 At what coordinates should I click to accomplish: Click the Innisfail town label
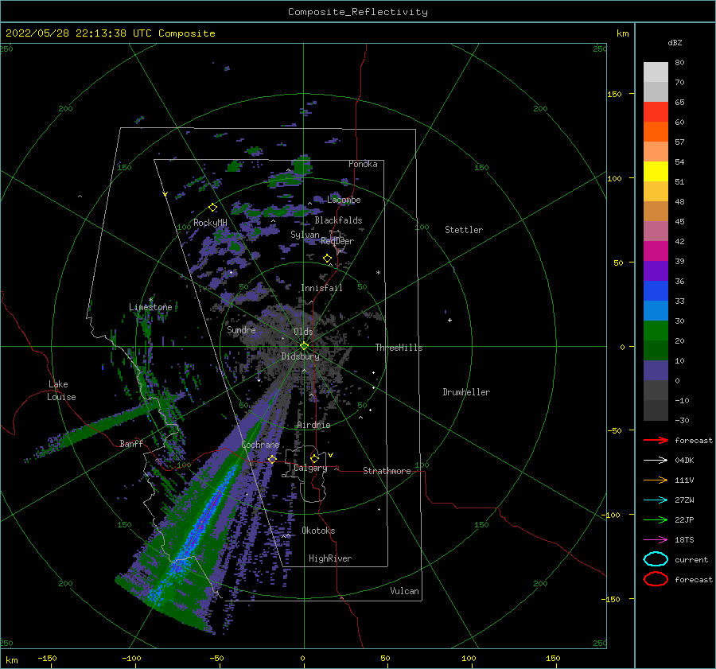(321, 288)
